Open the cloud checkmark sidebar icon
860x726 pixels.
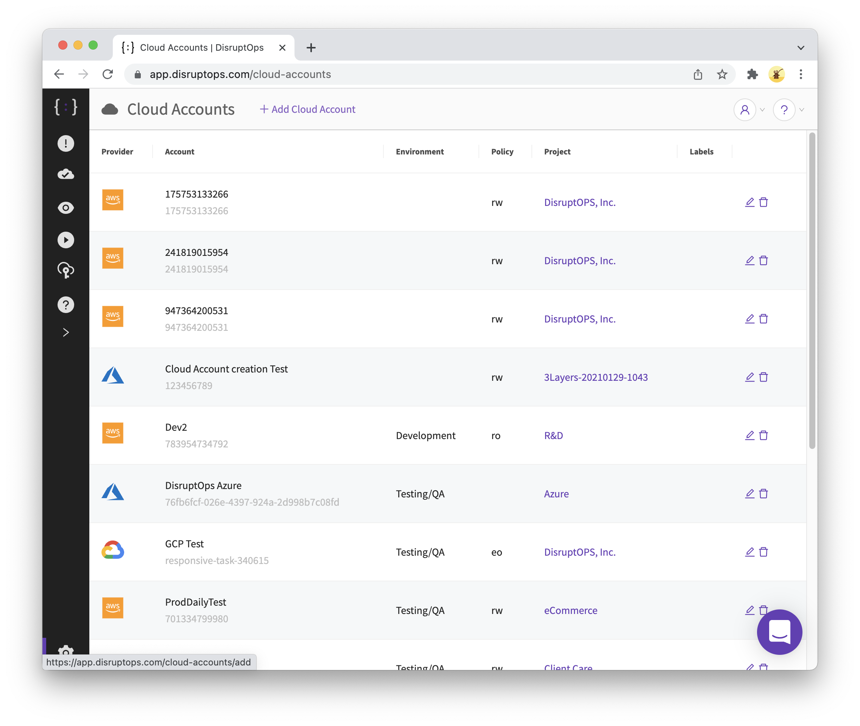click(66, 174)
